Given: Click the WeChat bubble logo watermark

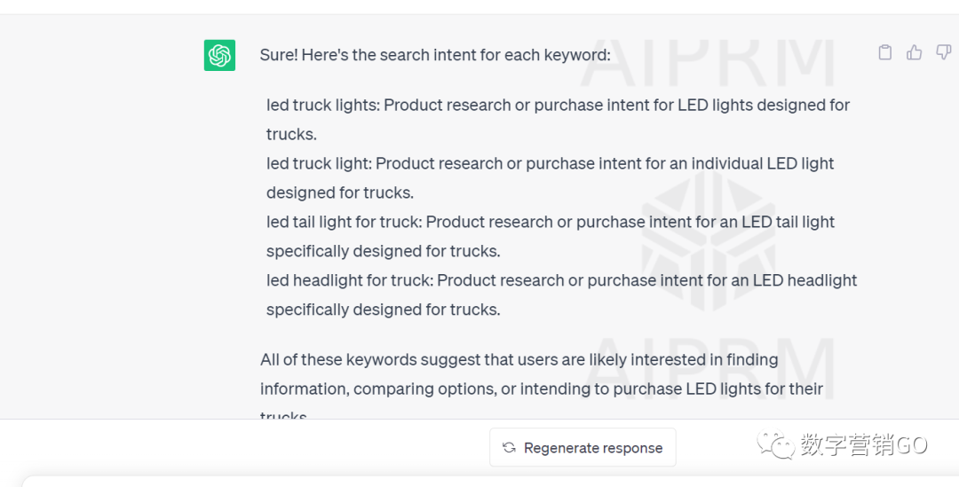Looking at the screenshot, I should click(x=775, y=444).
